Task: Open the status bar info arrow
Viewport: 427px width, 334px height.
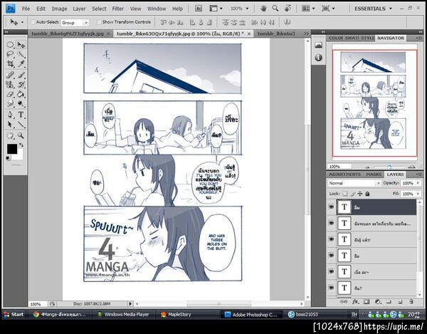Action: (x=130, y=303)
